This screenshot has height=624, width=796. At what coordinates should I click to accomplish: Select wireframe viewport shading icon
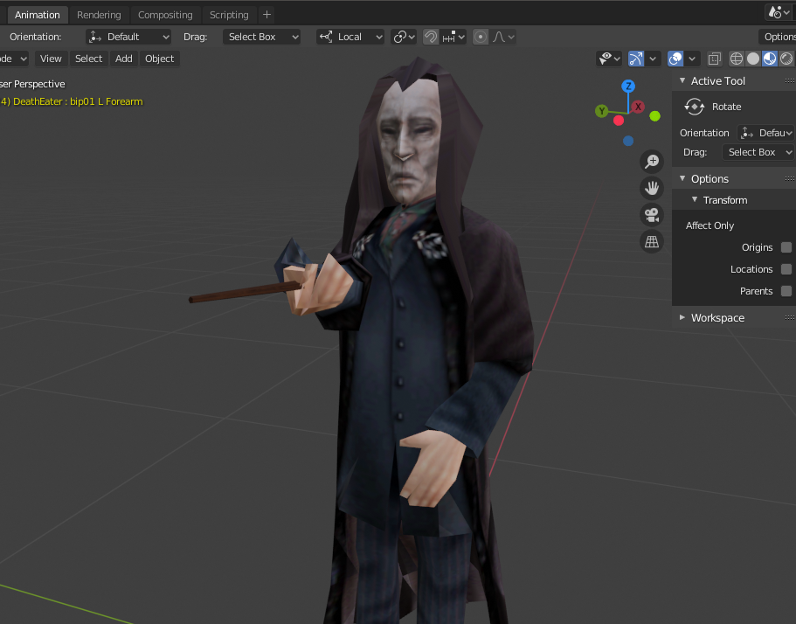[736, 59]
